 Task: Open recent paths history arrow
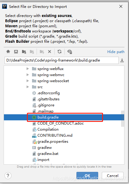click(122, 60)
